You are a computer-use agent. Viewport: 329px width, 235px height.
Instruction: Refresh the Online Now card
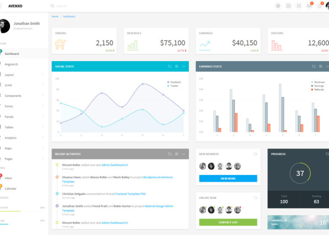[255, 198]
